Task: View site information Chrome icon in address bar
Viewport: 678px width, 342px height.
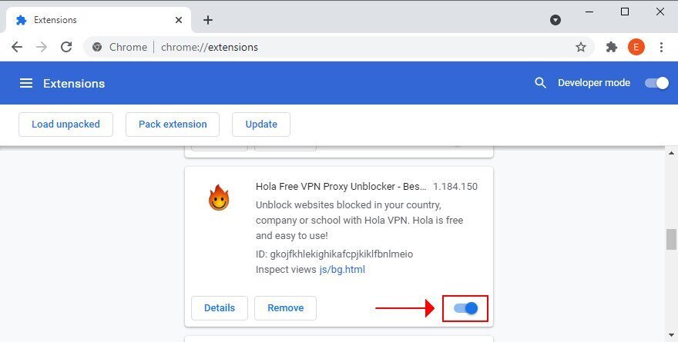Action: click(97, 47)
